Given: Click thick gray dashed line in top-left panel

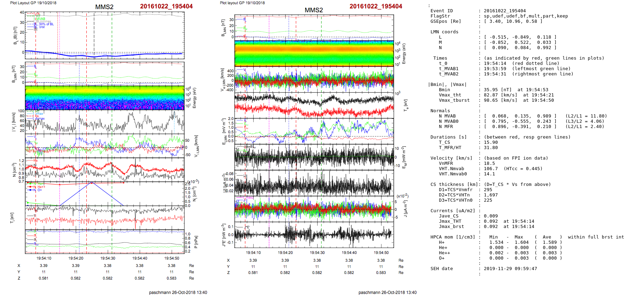Looking at the screenshot, I should coord(94,35).
